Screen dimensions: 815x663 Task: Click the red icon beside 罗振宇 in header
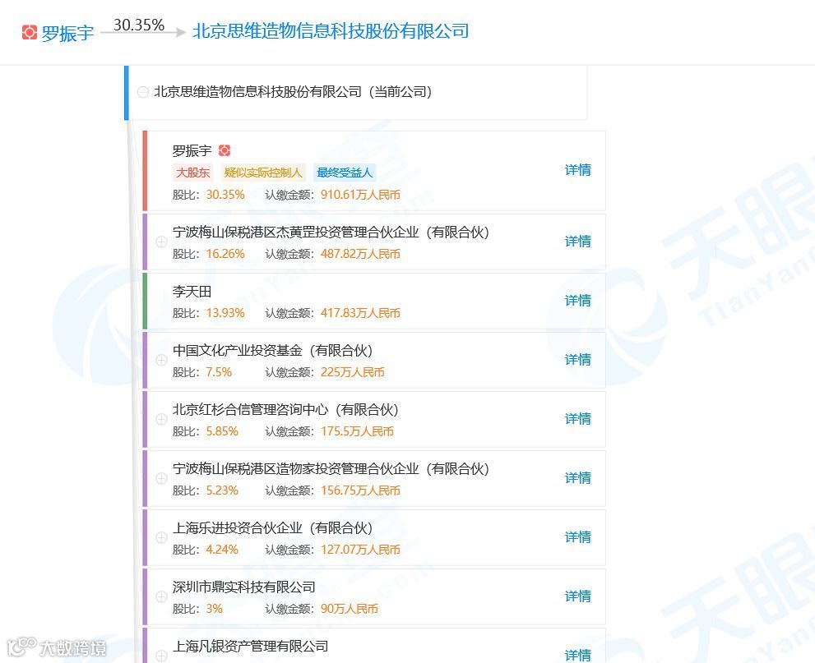click(29, 32)
